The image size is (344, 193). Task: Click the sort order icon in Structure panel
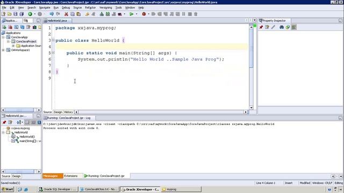point(19,122)
